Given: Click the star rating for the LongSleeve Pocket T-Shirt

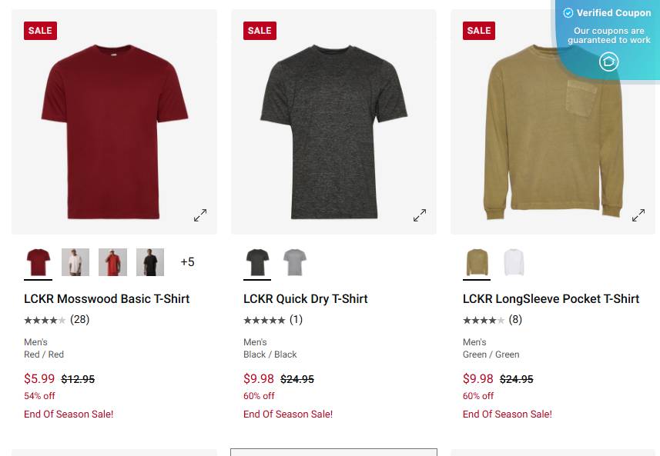Looking at the screenshot, I should [481, 319].
